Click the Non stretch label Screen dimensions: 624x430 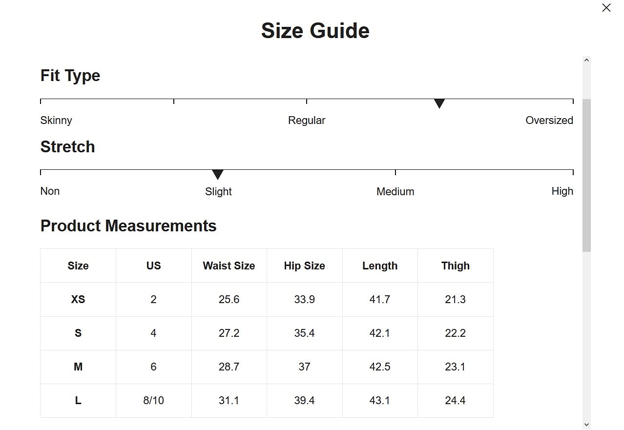[x=50, y=191]
